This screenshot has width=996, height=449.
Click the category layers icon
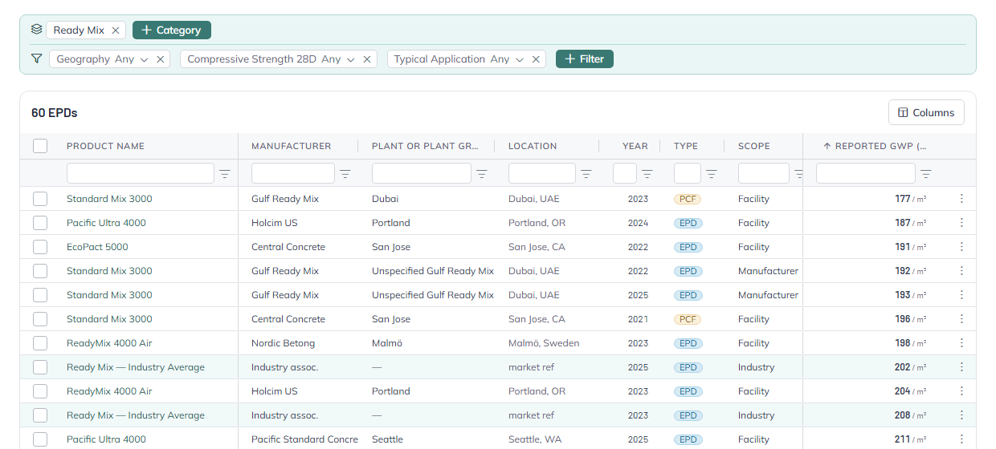click(36, 30)
